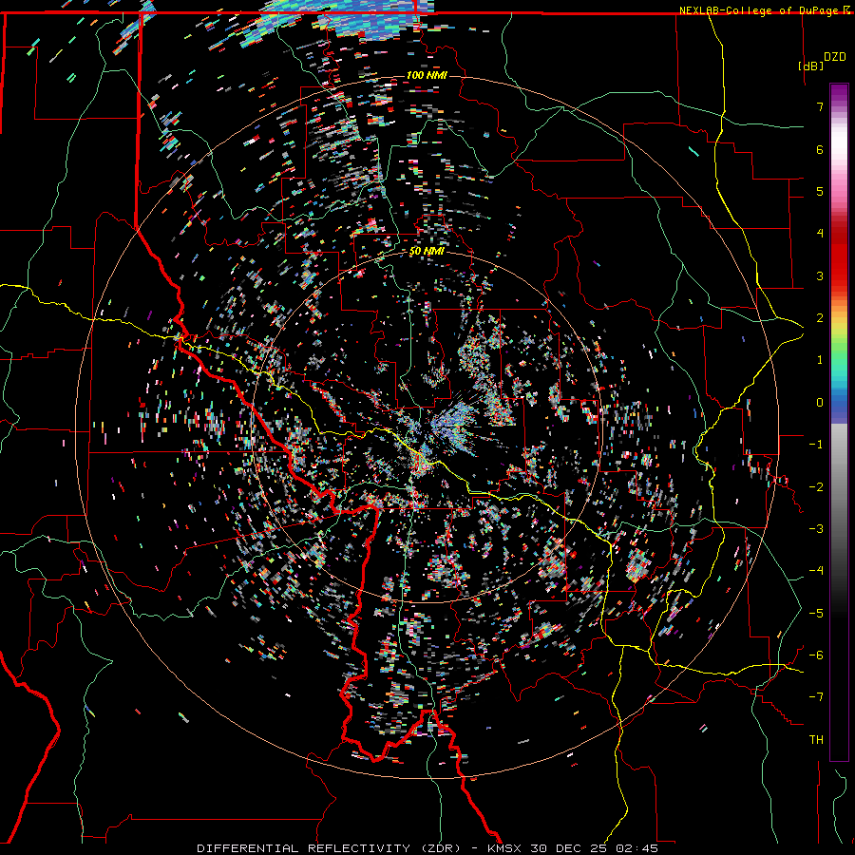Click the 100 NMI range ring label

tap(427, 75)
